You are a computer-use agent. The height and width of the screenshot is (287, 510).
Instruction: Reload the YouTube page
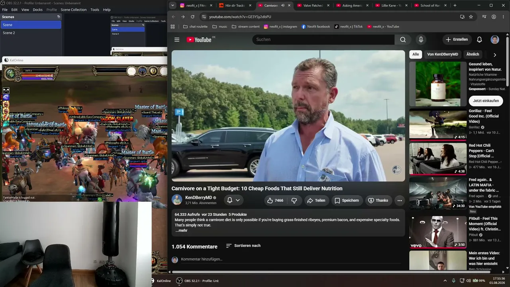pos(192,17)
